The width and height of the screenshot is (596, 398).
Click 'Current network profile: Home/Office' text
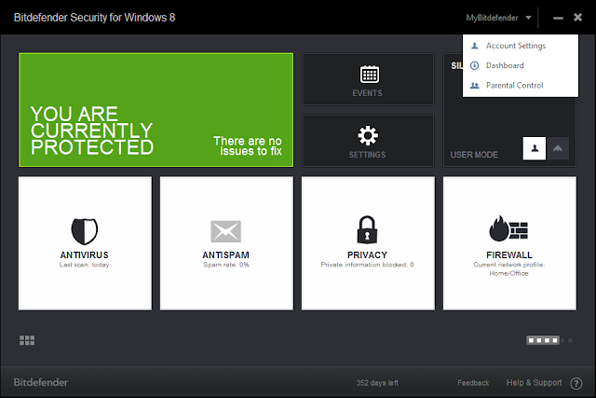[x=509, y=269]
